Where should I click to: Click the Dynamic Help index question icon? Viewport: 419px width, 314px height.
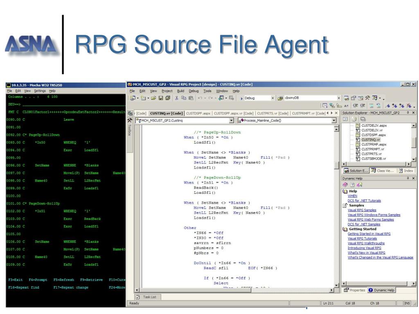tap(352, 185)
